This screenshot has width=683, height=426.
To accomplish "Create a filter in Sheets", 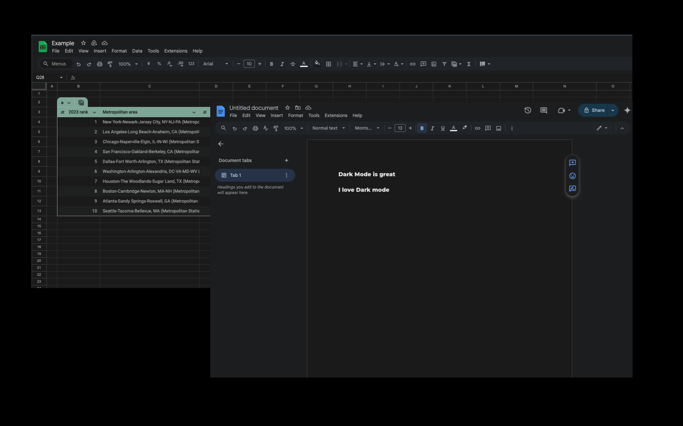I will pos(444,64).
